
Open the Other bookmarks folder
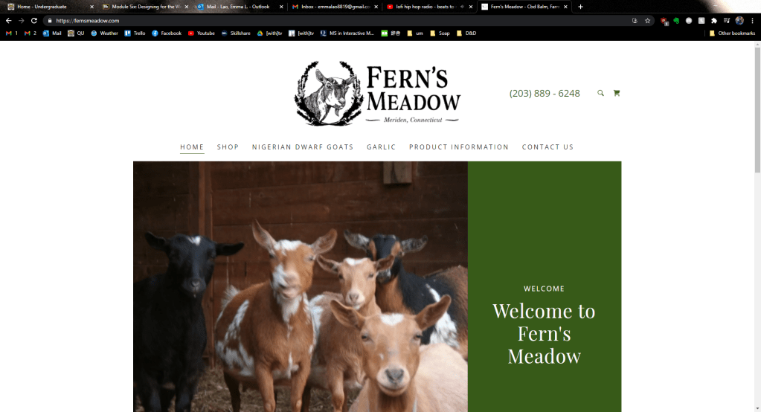pyautogui.click(x=732, y=33)
